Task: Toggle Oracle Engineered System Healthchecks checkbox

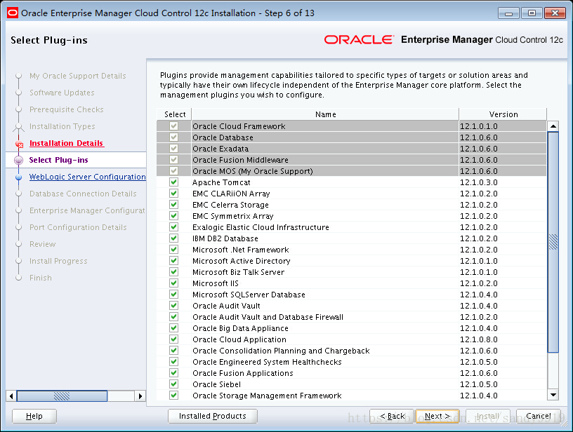Action: [x=174, y=362]
